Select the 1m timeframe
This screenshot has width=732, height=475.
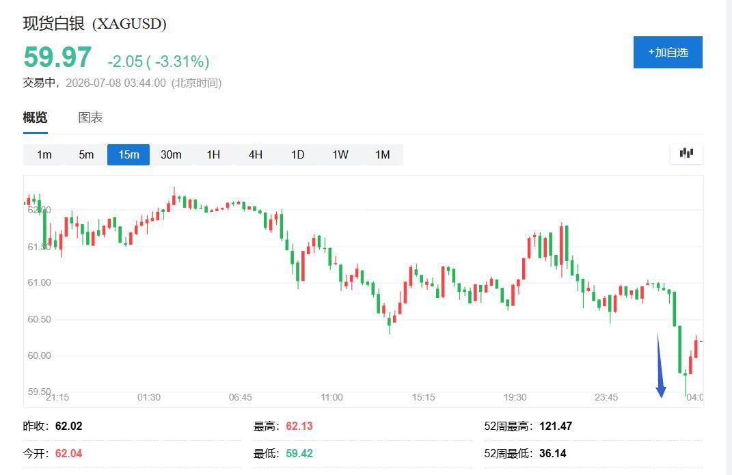coord(44,155)
